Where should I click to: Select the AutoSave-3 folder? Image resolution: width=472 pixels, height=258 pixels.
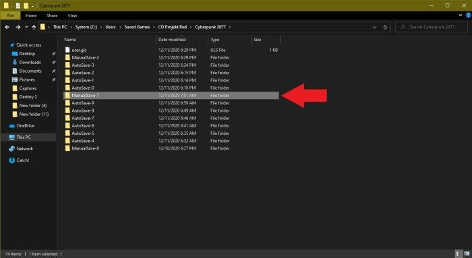(x=83, y=65)
